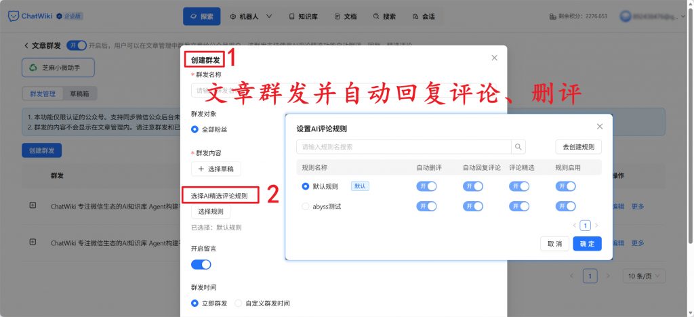Open the 会话 tab
This screenshot has height=317, width=694.
[x=424, y=16]
